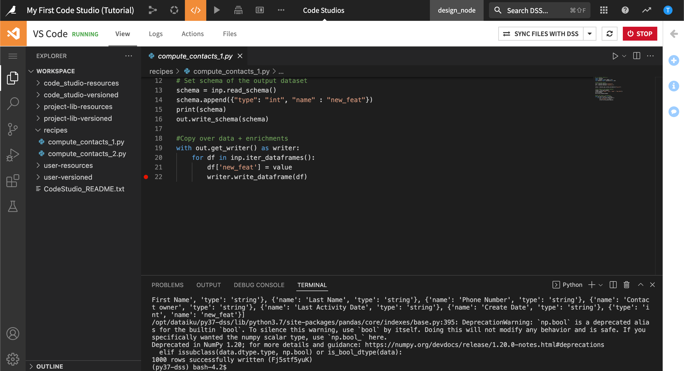Click the blue plus icon in right sidebar
Viewport: 684px width, 371px height.
(674, 60)
